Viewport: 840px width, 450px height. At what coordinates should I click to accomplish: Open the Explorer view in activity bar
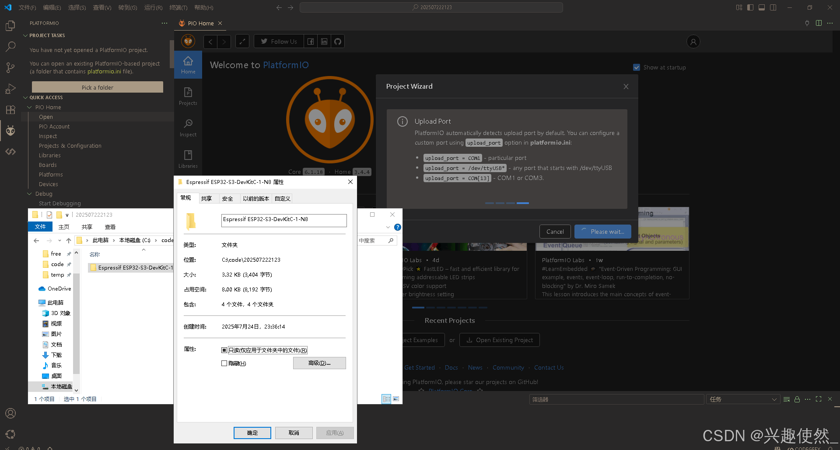coord(10,26)
